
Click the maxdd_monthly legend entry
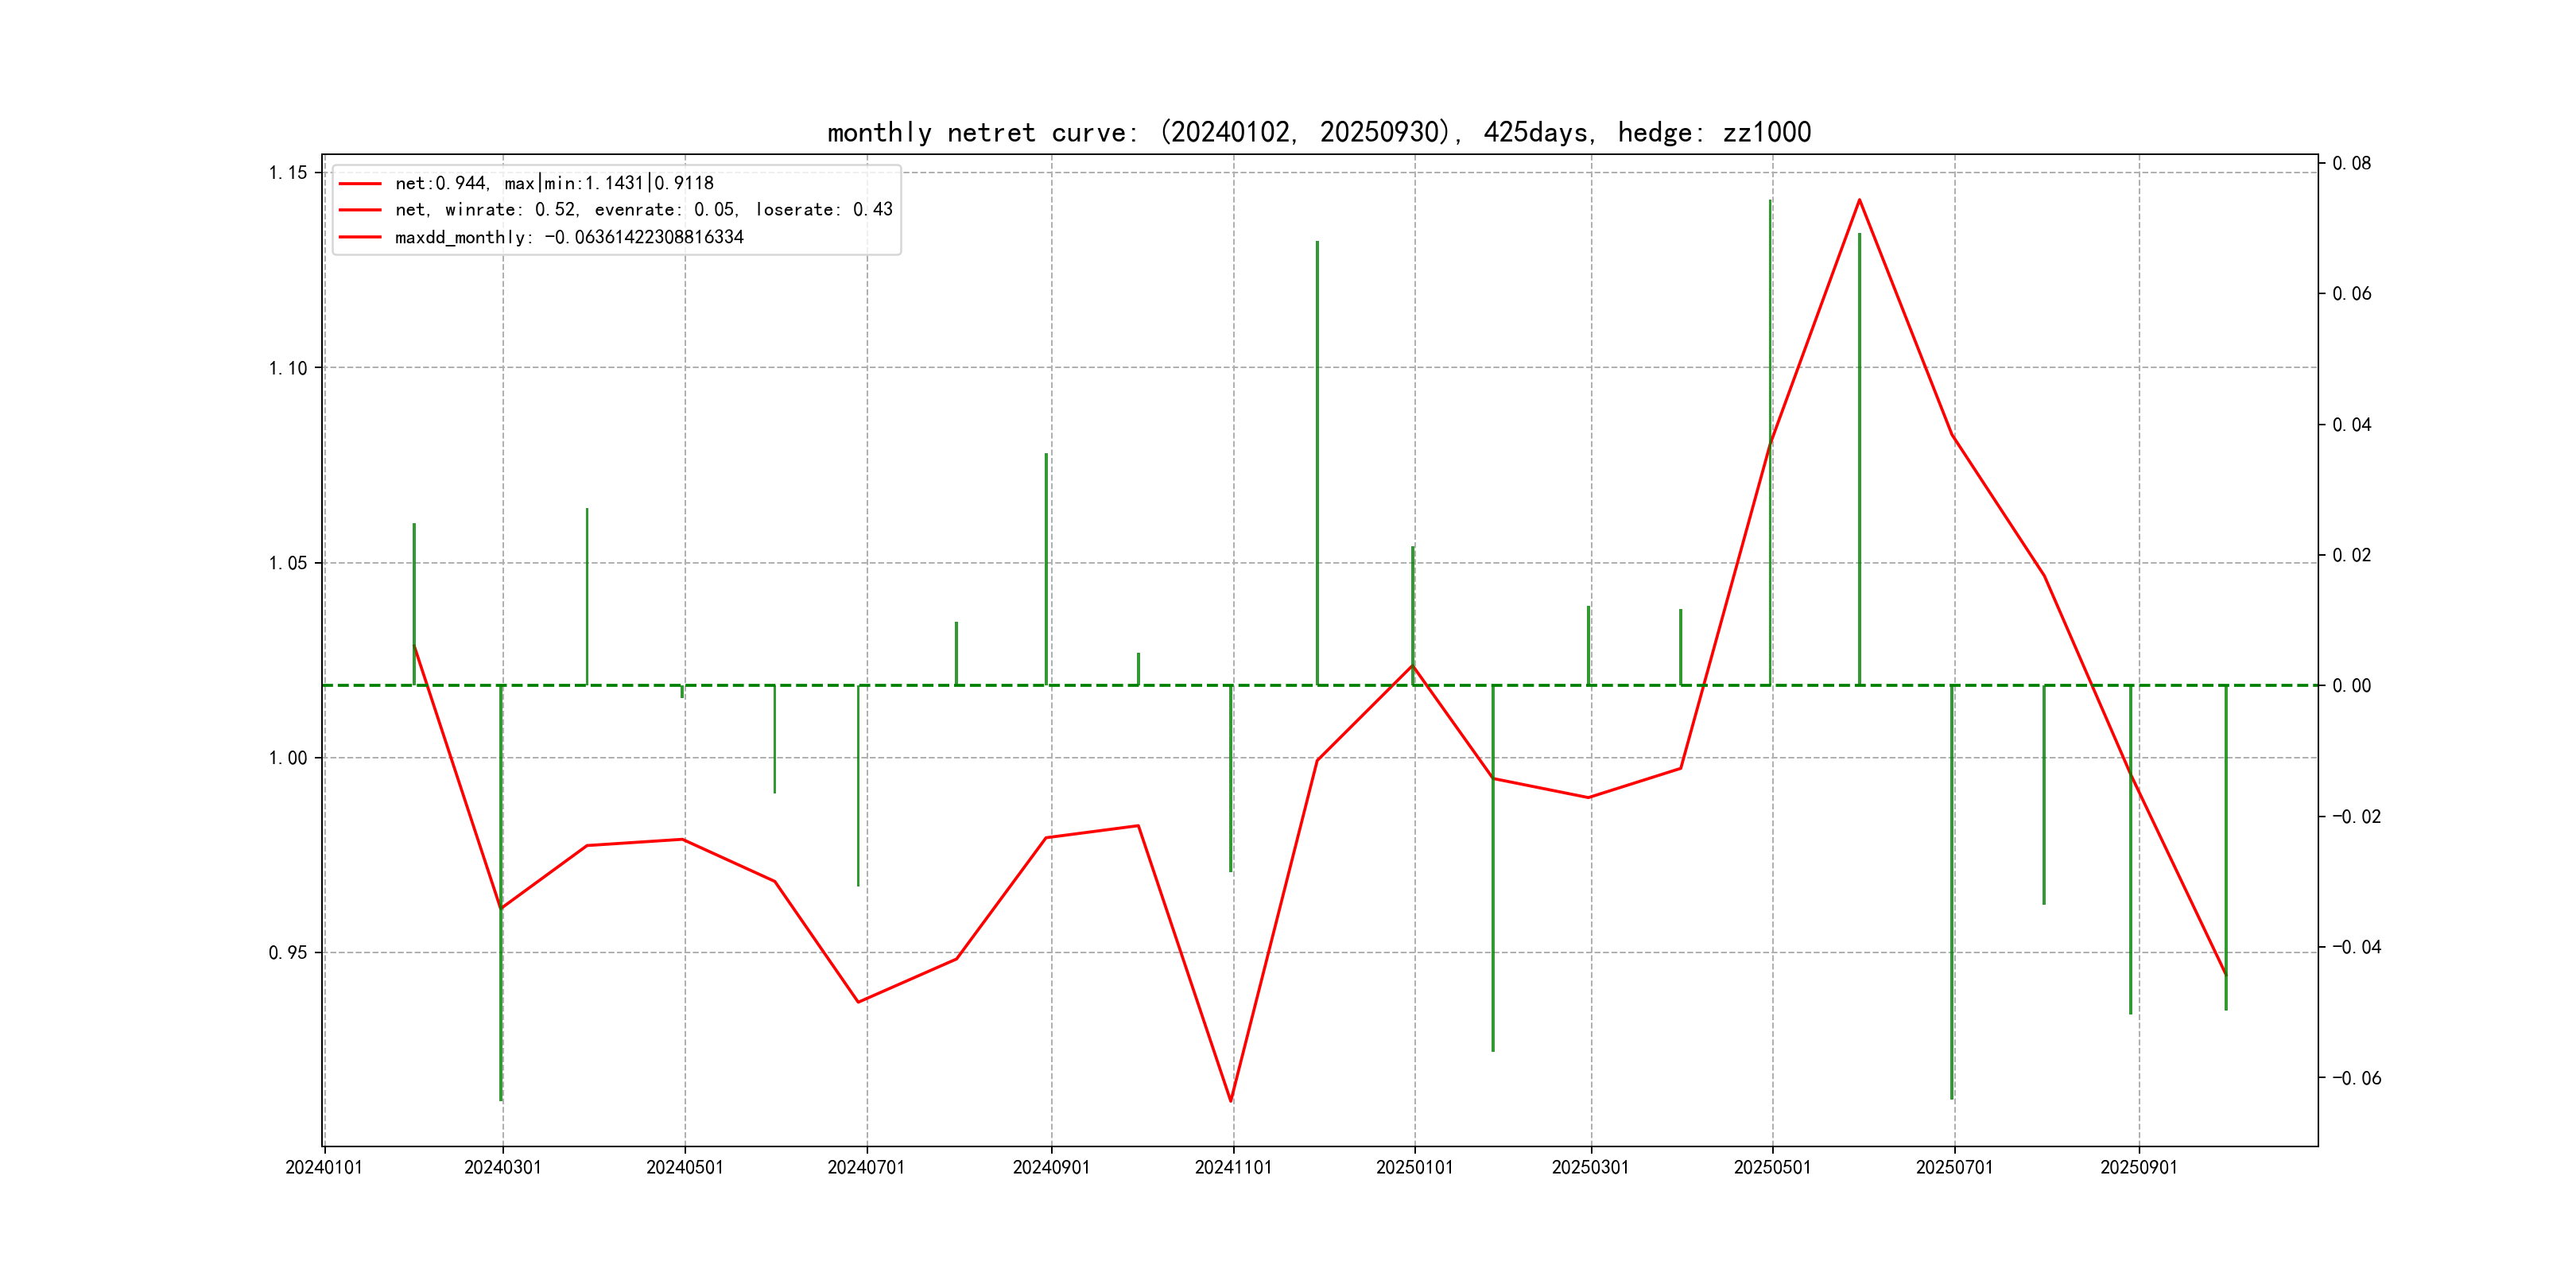tap(569, 237)
